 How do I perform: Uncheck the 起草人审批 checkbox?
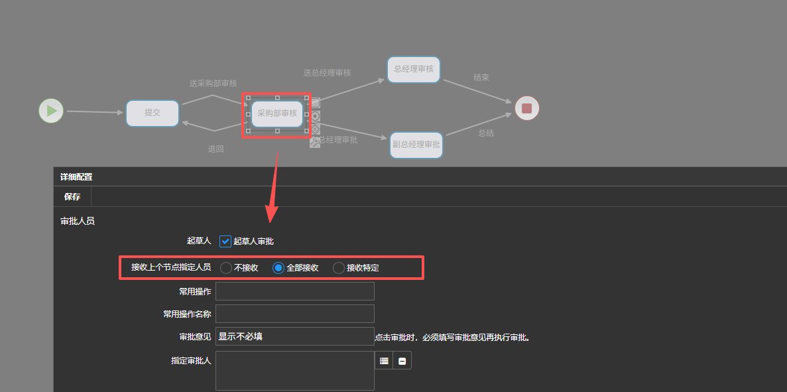click(225, 241)
